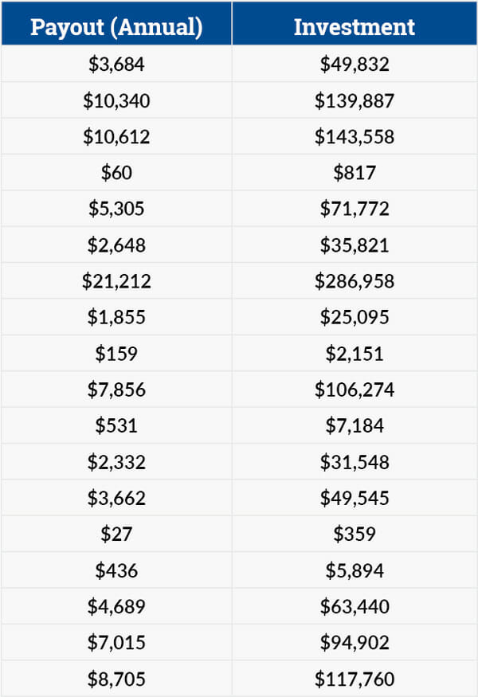Select the $63,440 investment cell

tap(355, 606)
